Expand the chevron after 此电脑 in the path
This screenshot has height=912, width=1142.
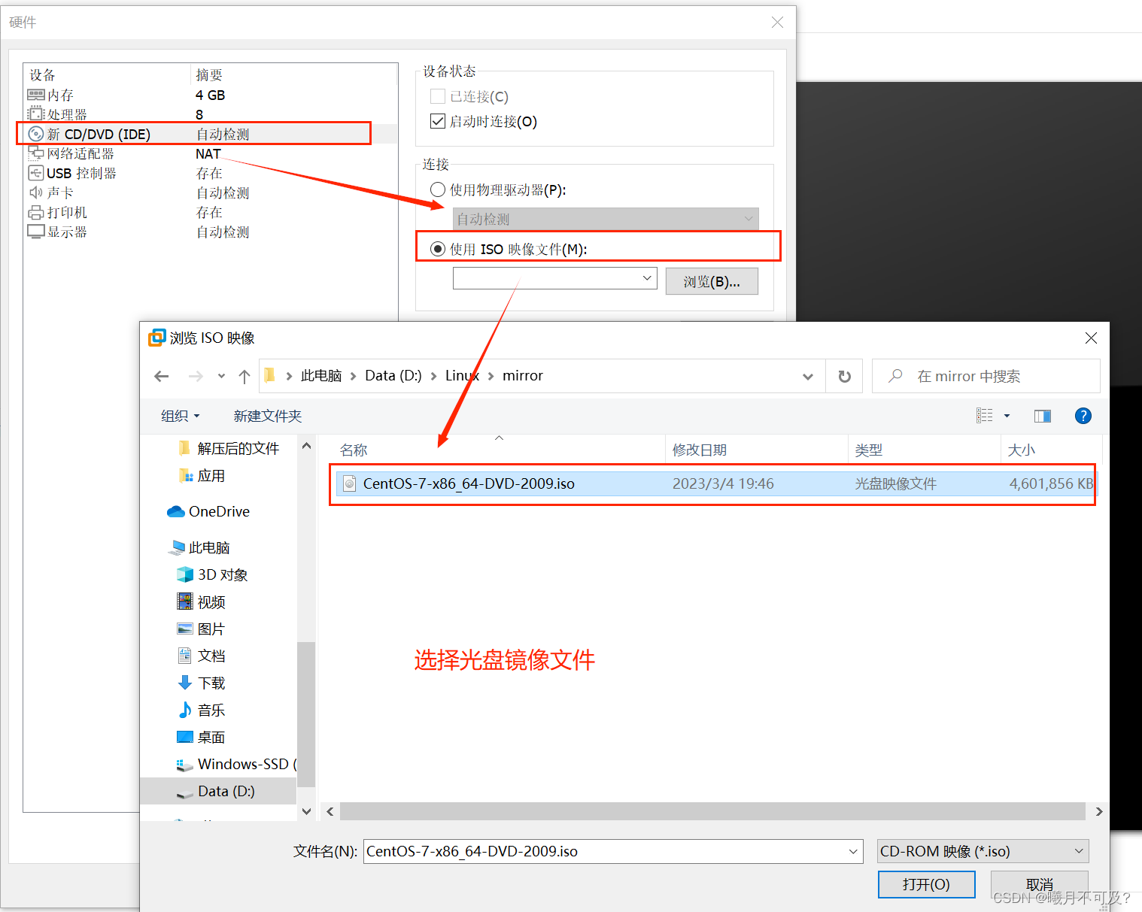[x=353, y=376]
